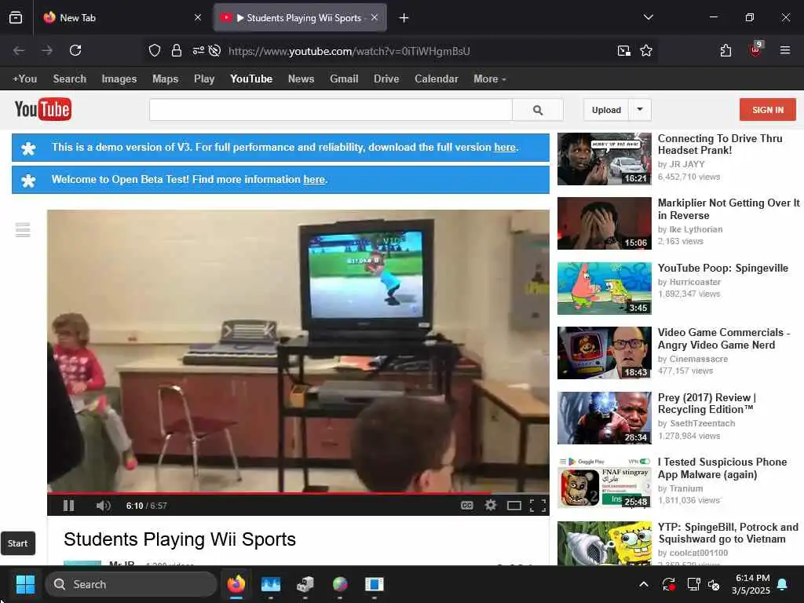804x603 pixels.
Task: Go back using the browser back arrow
Action: 19,50
